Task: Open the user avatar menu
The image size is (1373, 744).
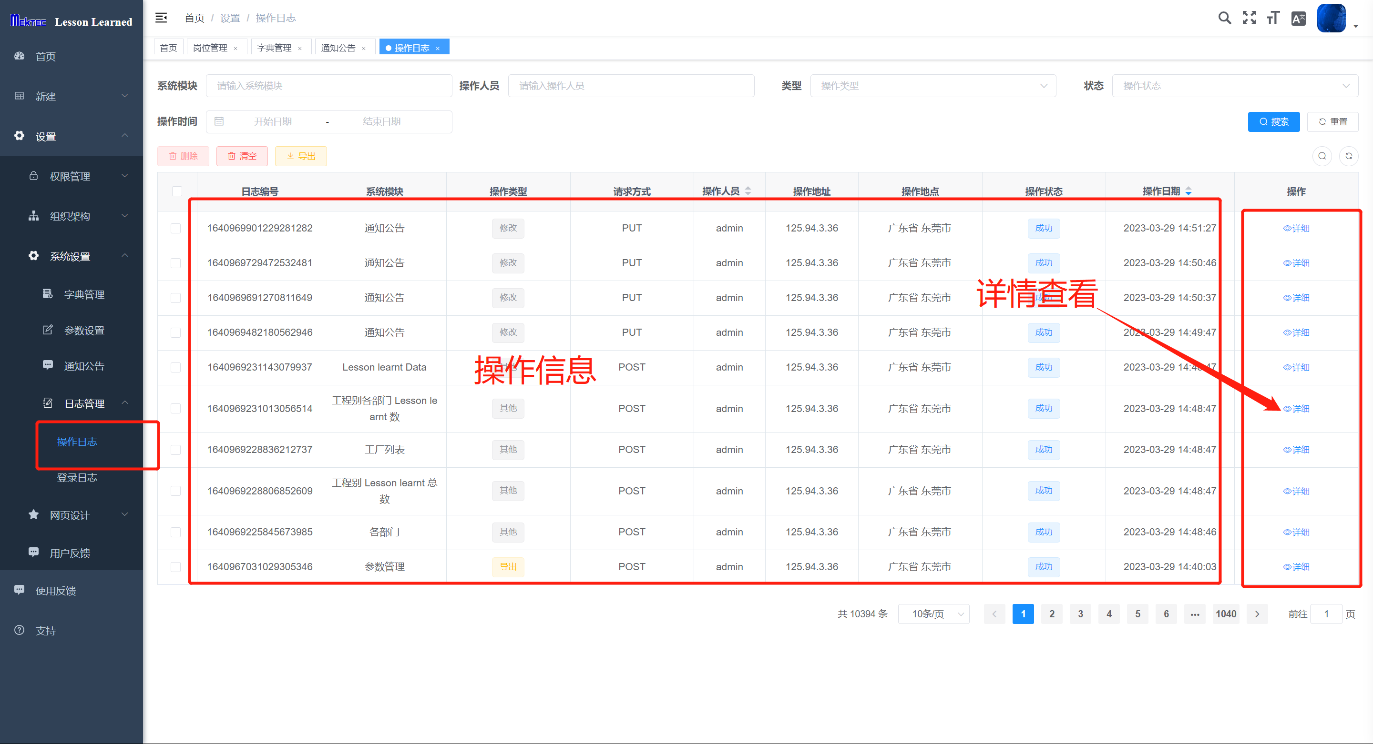Action: point(1331,18)
